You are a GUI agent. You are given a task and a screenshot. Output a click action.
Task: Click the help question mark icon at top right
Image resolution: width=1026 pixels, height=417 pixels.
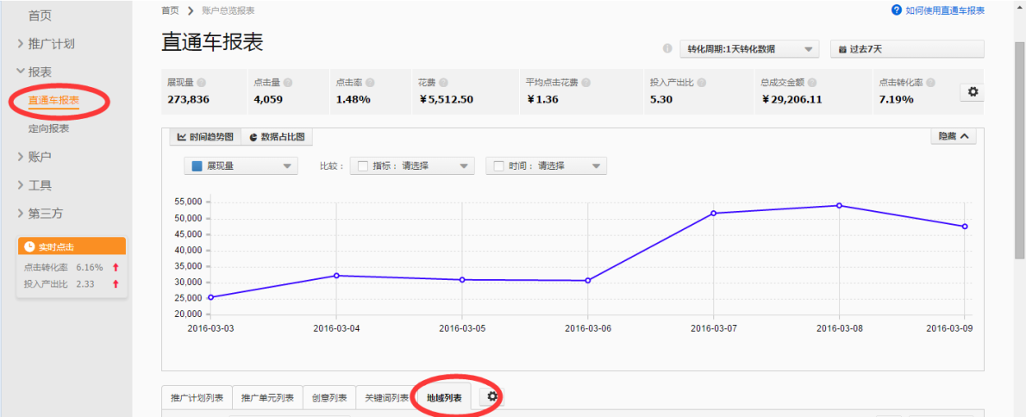coord(897,10)
